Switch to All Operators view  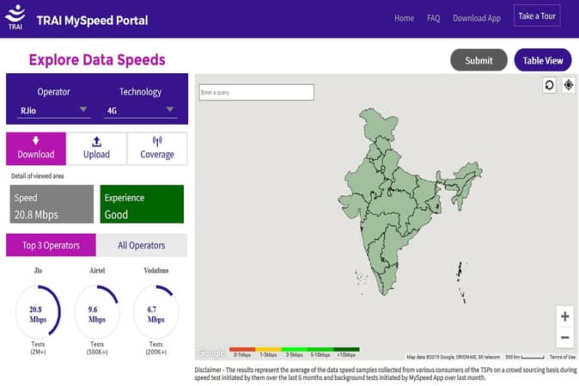click(142, 245)
